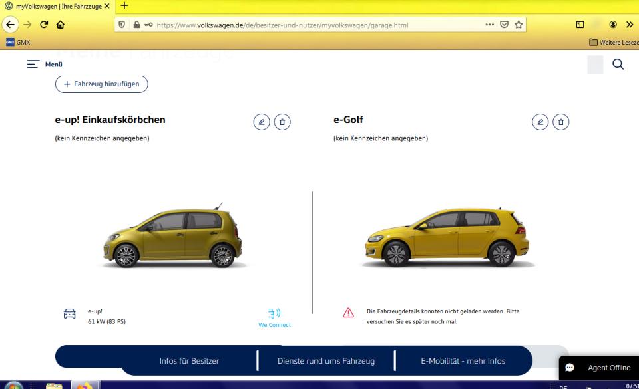The image size is (639, 389).
Task: Open Dienste rund ums Fahrzeug tab
Action: tap(326, 361)
